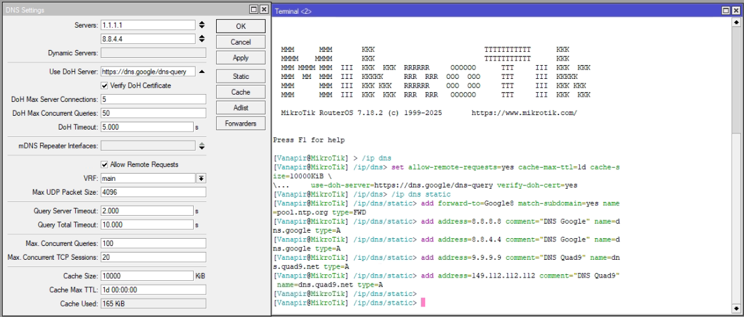Click the add/remove arrows beside Servers 1.1.1.1

click(202, 25)
